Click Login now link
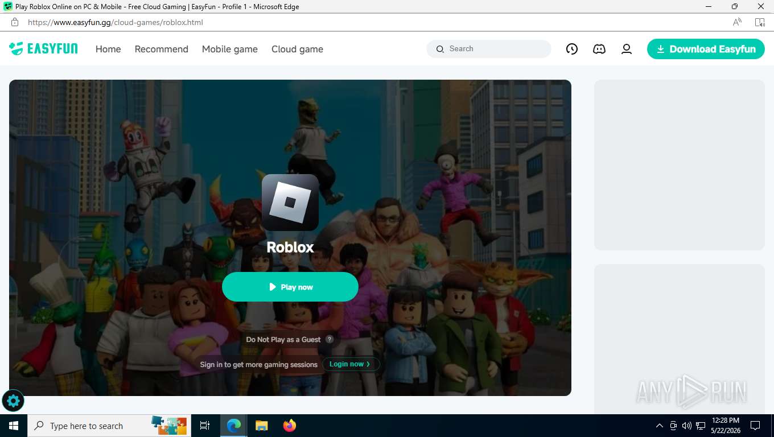 pyautogui.click(x=351, y=364)
